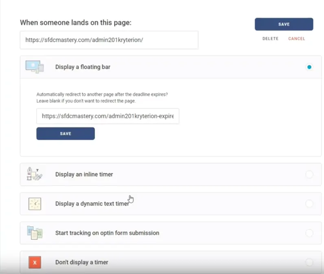Click the optin form documents icon

point(35,233)
